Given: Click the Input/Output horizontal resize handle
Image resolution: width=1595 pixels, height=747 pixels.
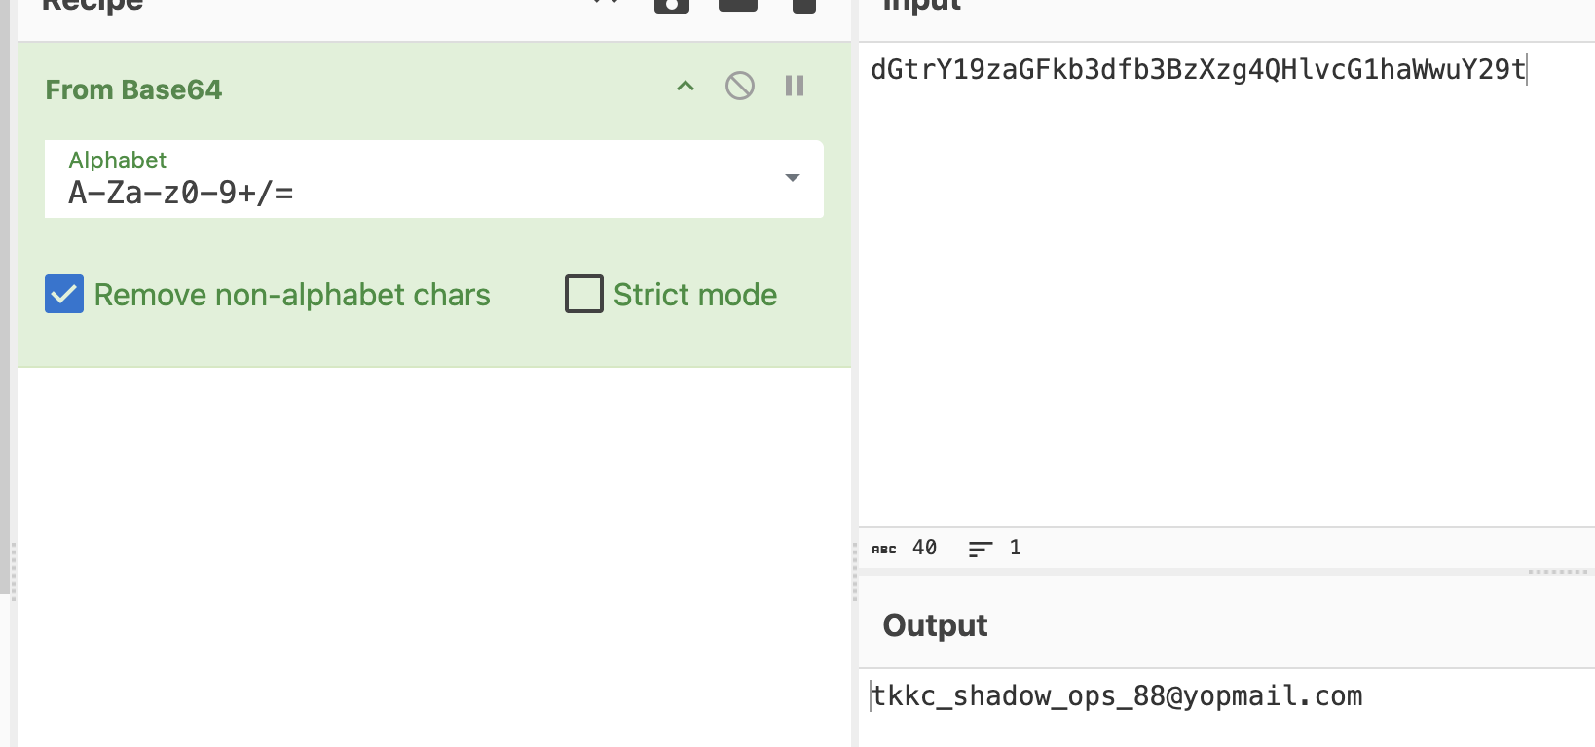Looking at the screenshot, I should click(1558, 572).
